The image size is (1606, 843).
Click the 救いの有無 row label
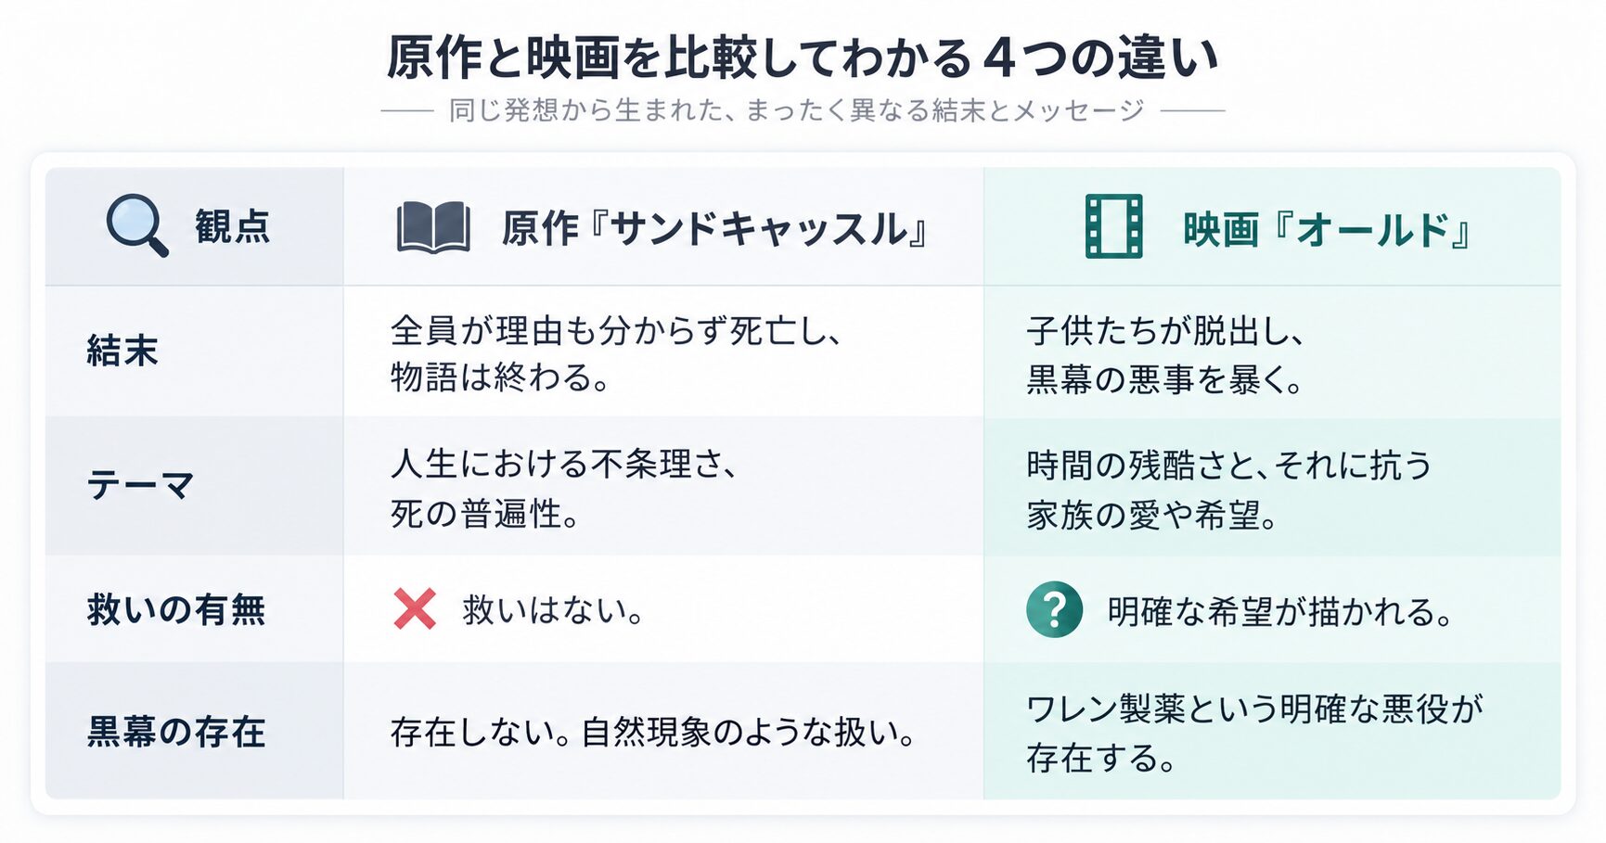point(176,609)
